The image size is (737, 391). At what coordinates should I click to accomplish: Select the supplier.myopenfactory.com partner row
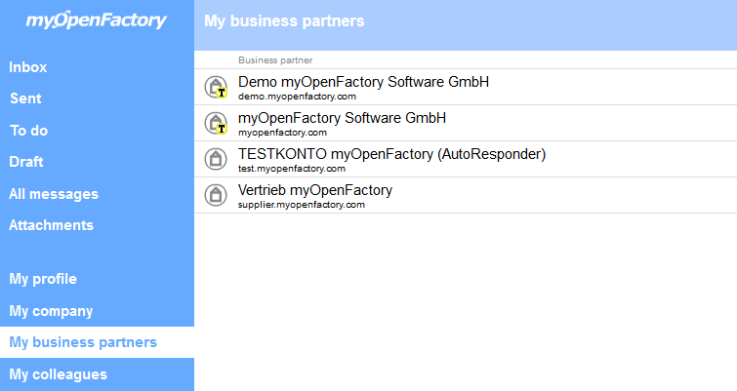tap(466, 195)
